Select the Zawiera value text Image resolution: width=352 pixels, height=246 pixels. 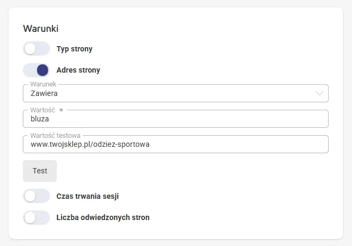pyautogui.click(x=44, y=93)
